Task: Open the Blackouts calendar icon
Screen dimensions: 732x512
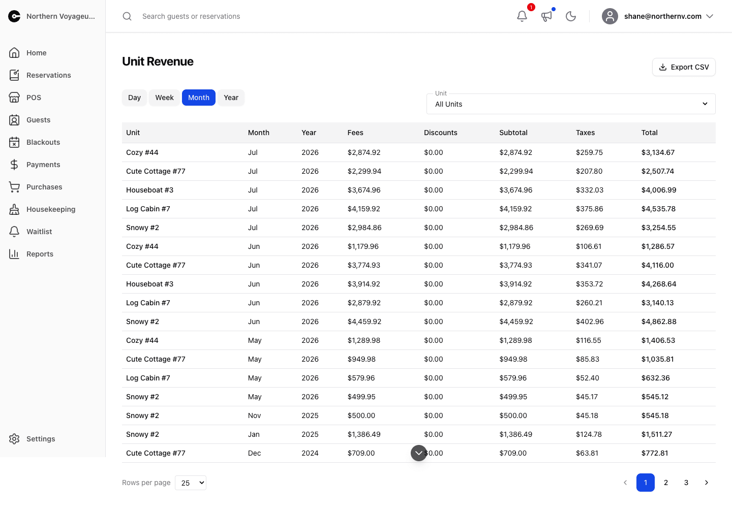Action: tap(14, 142)
